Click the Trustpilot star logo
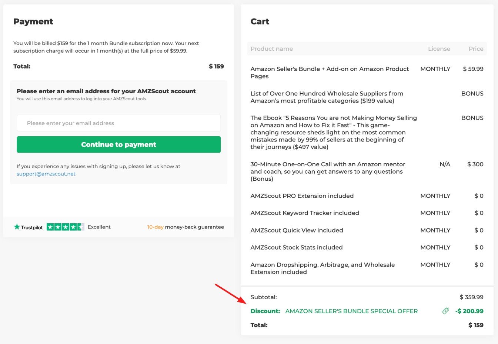The width and height of the screenshot is (498, 344). (17, 227)
